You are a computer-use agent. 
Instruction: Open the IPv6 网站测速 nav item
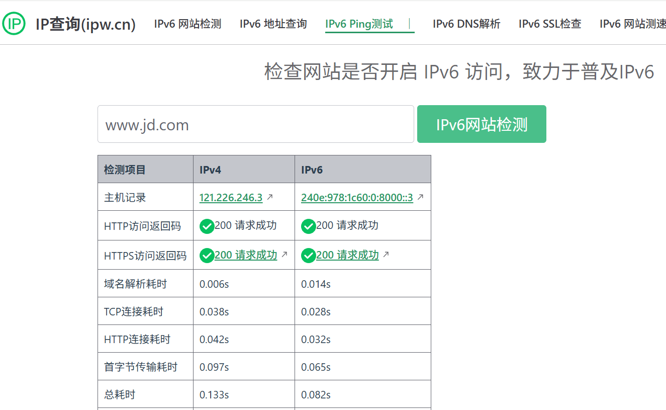(x=633, y=24)
